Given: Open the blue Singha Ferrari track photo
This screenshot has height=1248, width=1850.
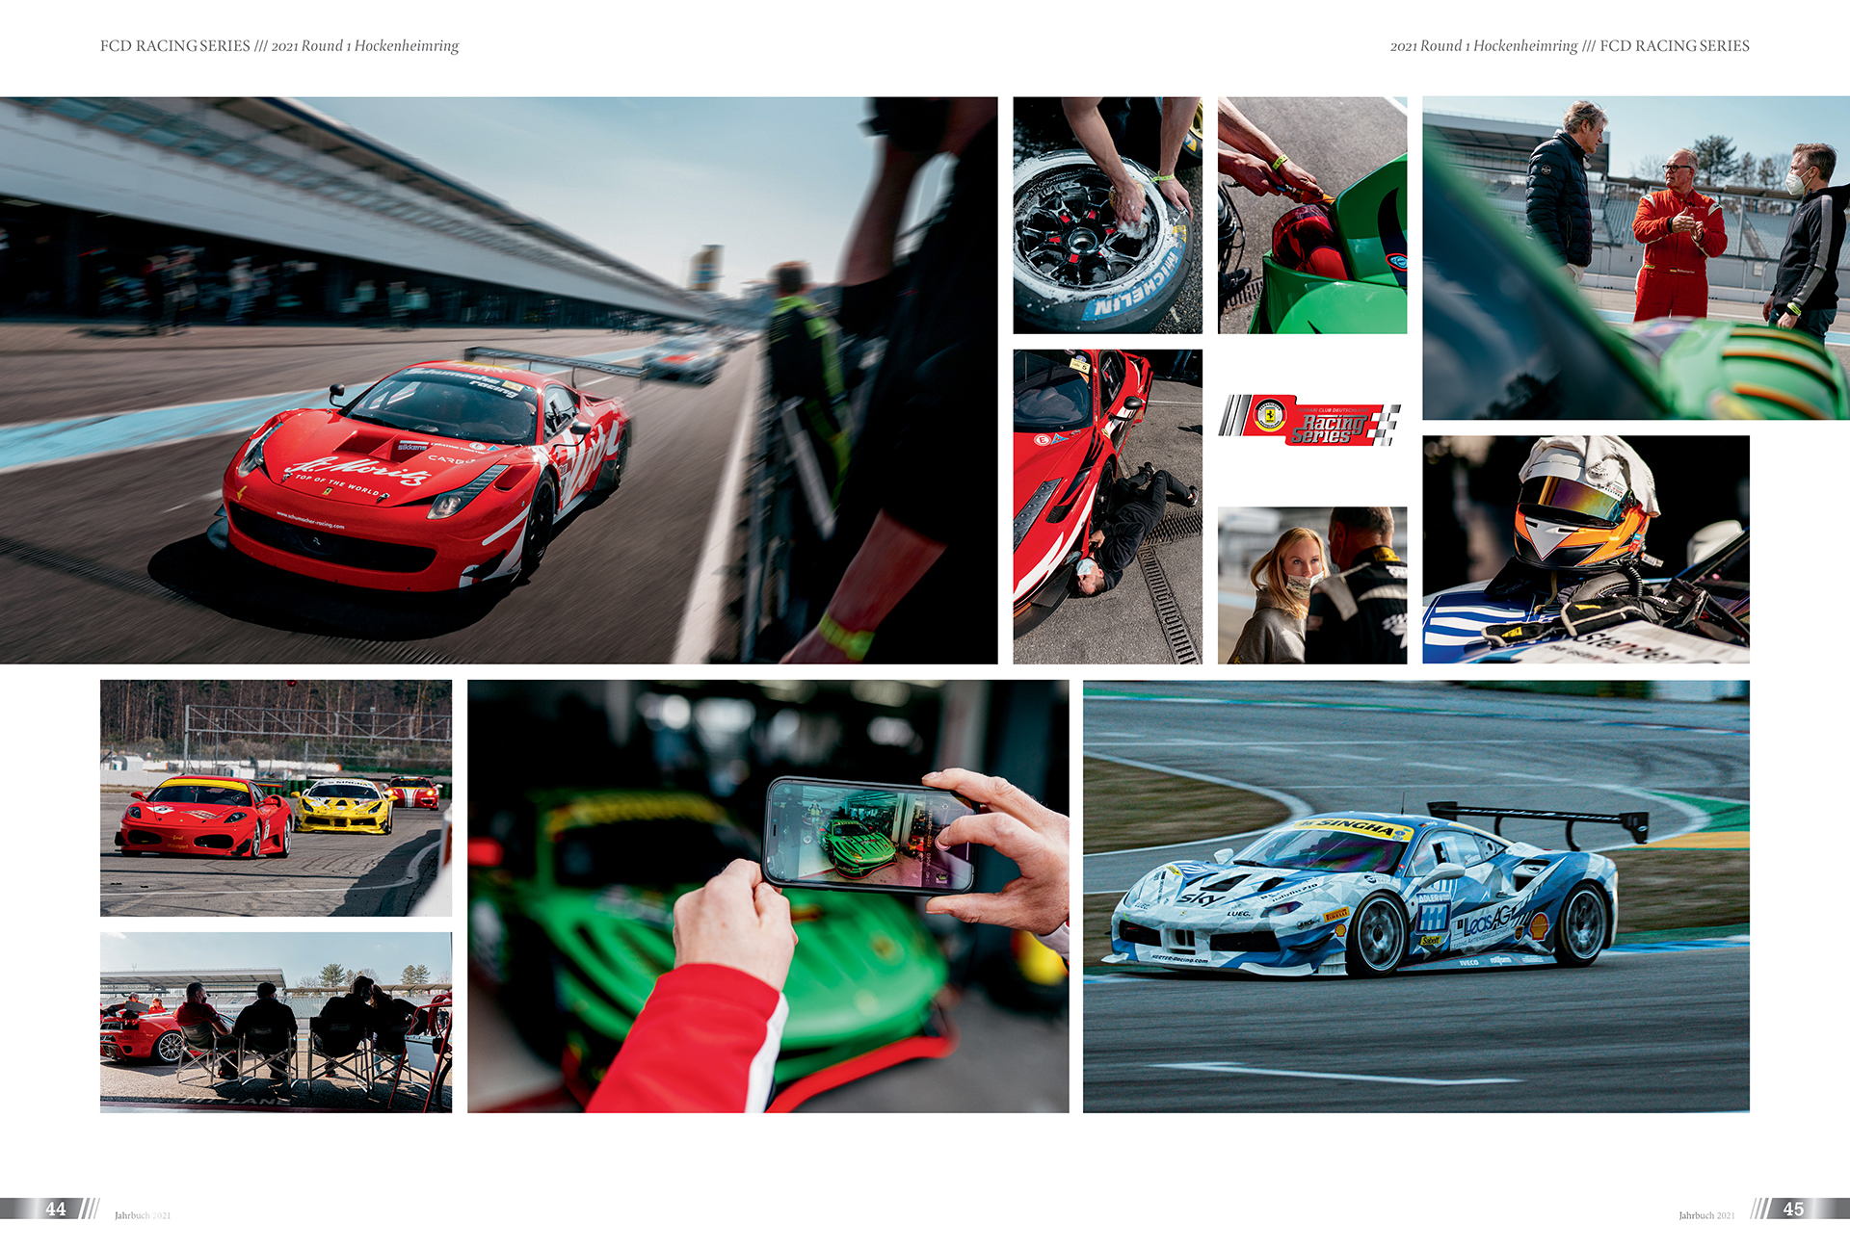Looking at the screenshot, I should click(1415, 896).
